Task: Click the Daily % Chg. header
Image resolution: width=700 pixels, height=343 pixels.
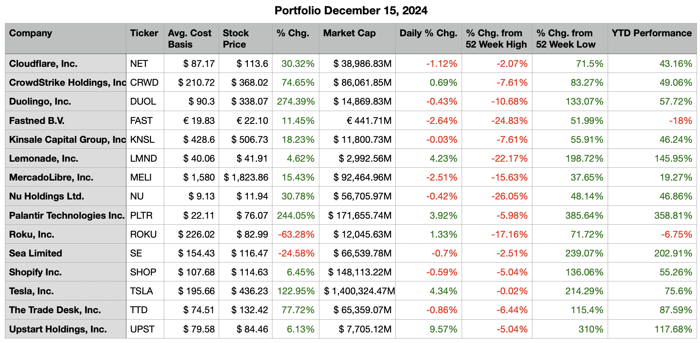Action: [x=428, y=33]
